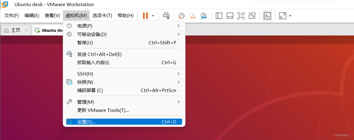Toggle the library sidebar view icon

219,16
